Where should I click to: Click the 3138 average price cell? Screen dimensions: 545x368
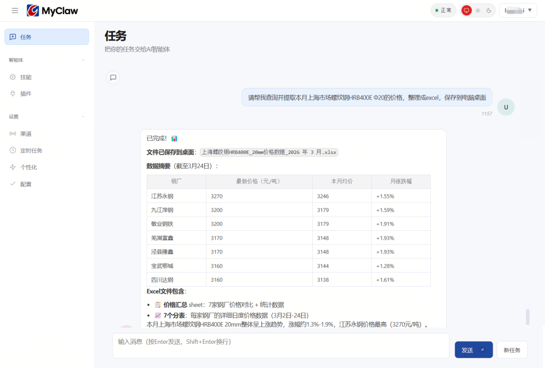pyautogui.click(x=342, y=280)
